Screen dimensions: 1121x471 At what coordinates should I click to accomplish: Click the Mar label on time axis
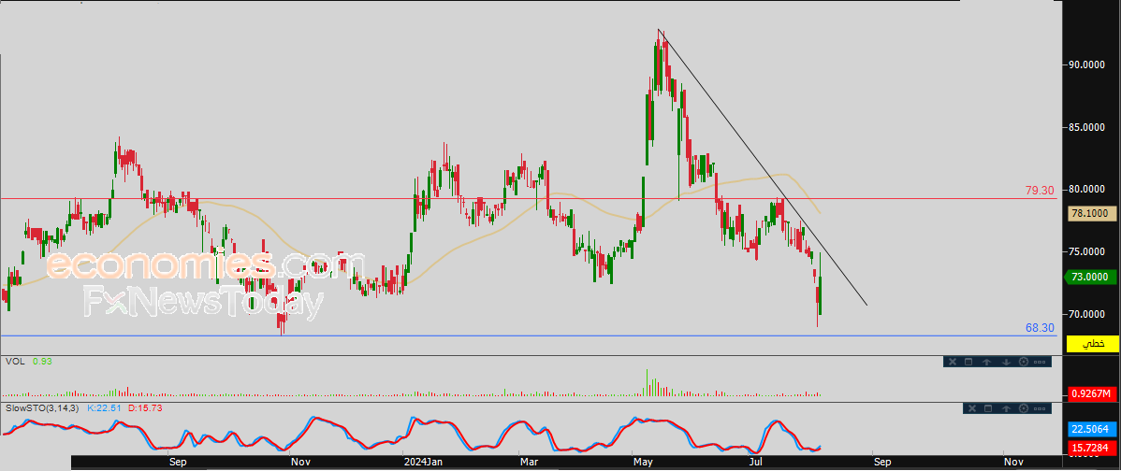pos(529,463)
